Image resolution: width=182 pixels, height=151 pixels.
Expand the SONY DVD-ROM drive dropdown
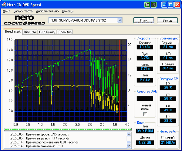click(x=120, y=20)
